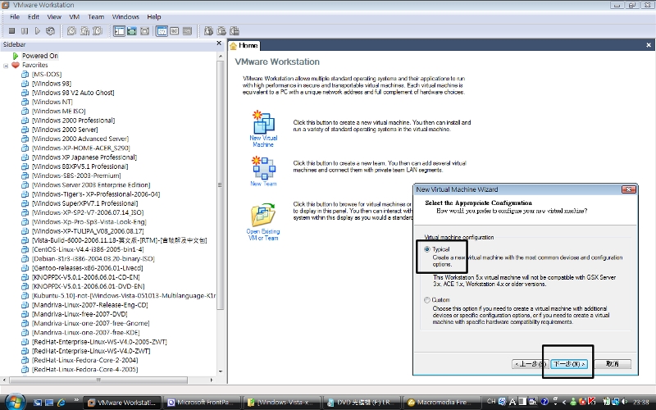Switch to Microsoft FrontPage taskbar button
Screen dimensions: 656x410
(x=201, y=403)
